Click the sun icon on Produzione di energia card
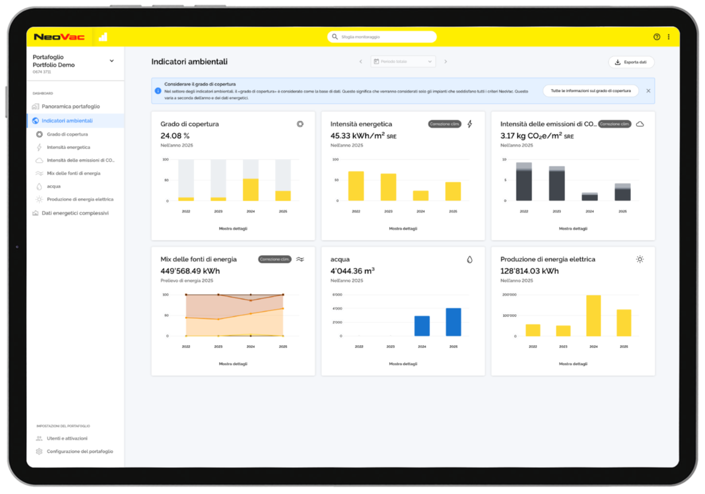705x494 pixels. click(640, 259)
